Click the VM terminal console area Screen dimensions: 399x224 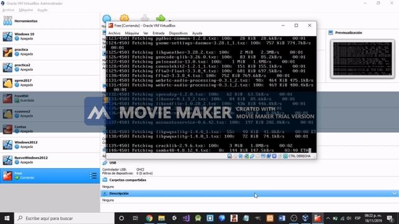tap(211, 94)
